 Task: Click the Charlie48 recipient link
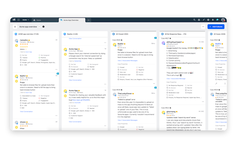click(77, 103)
